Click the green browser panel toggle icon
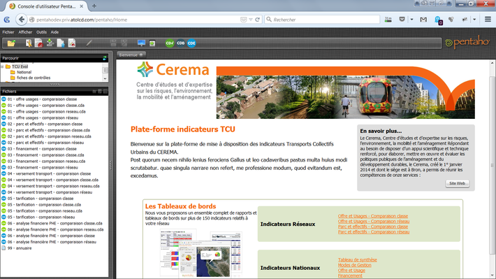 152,43
